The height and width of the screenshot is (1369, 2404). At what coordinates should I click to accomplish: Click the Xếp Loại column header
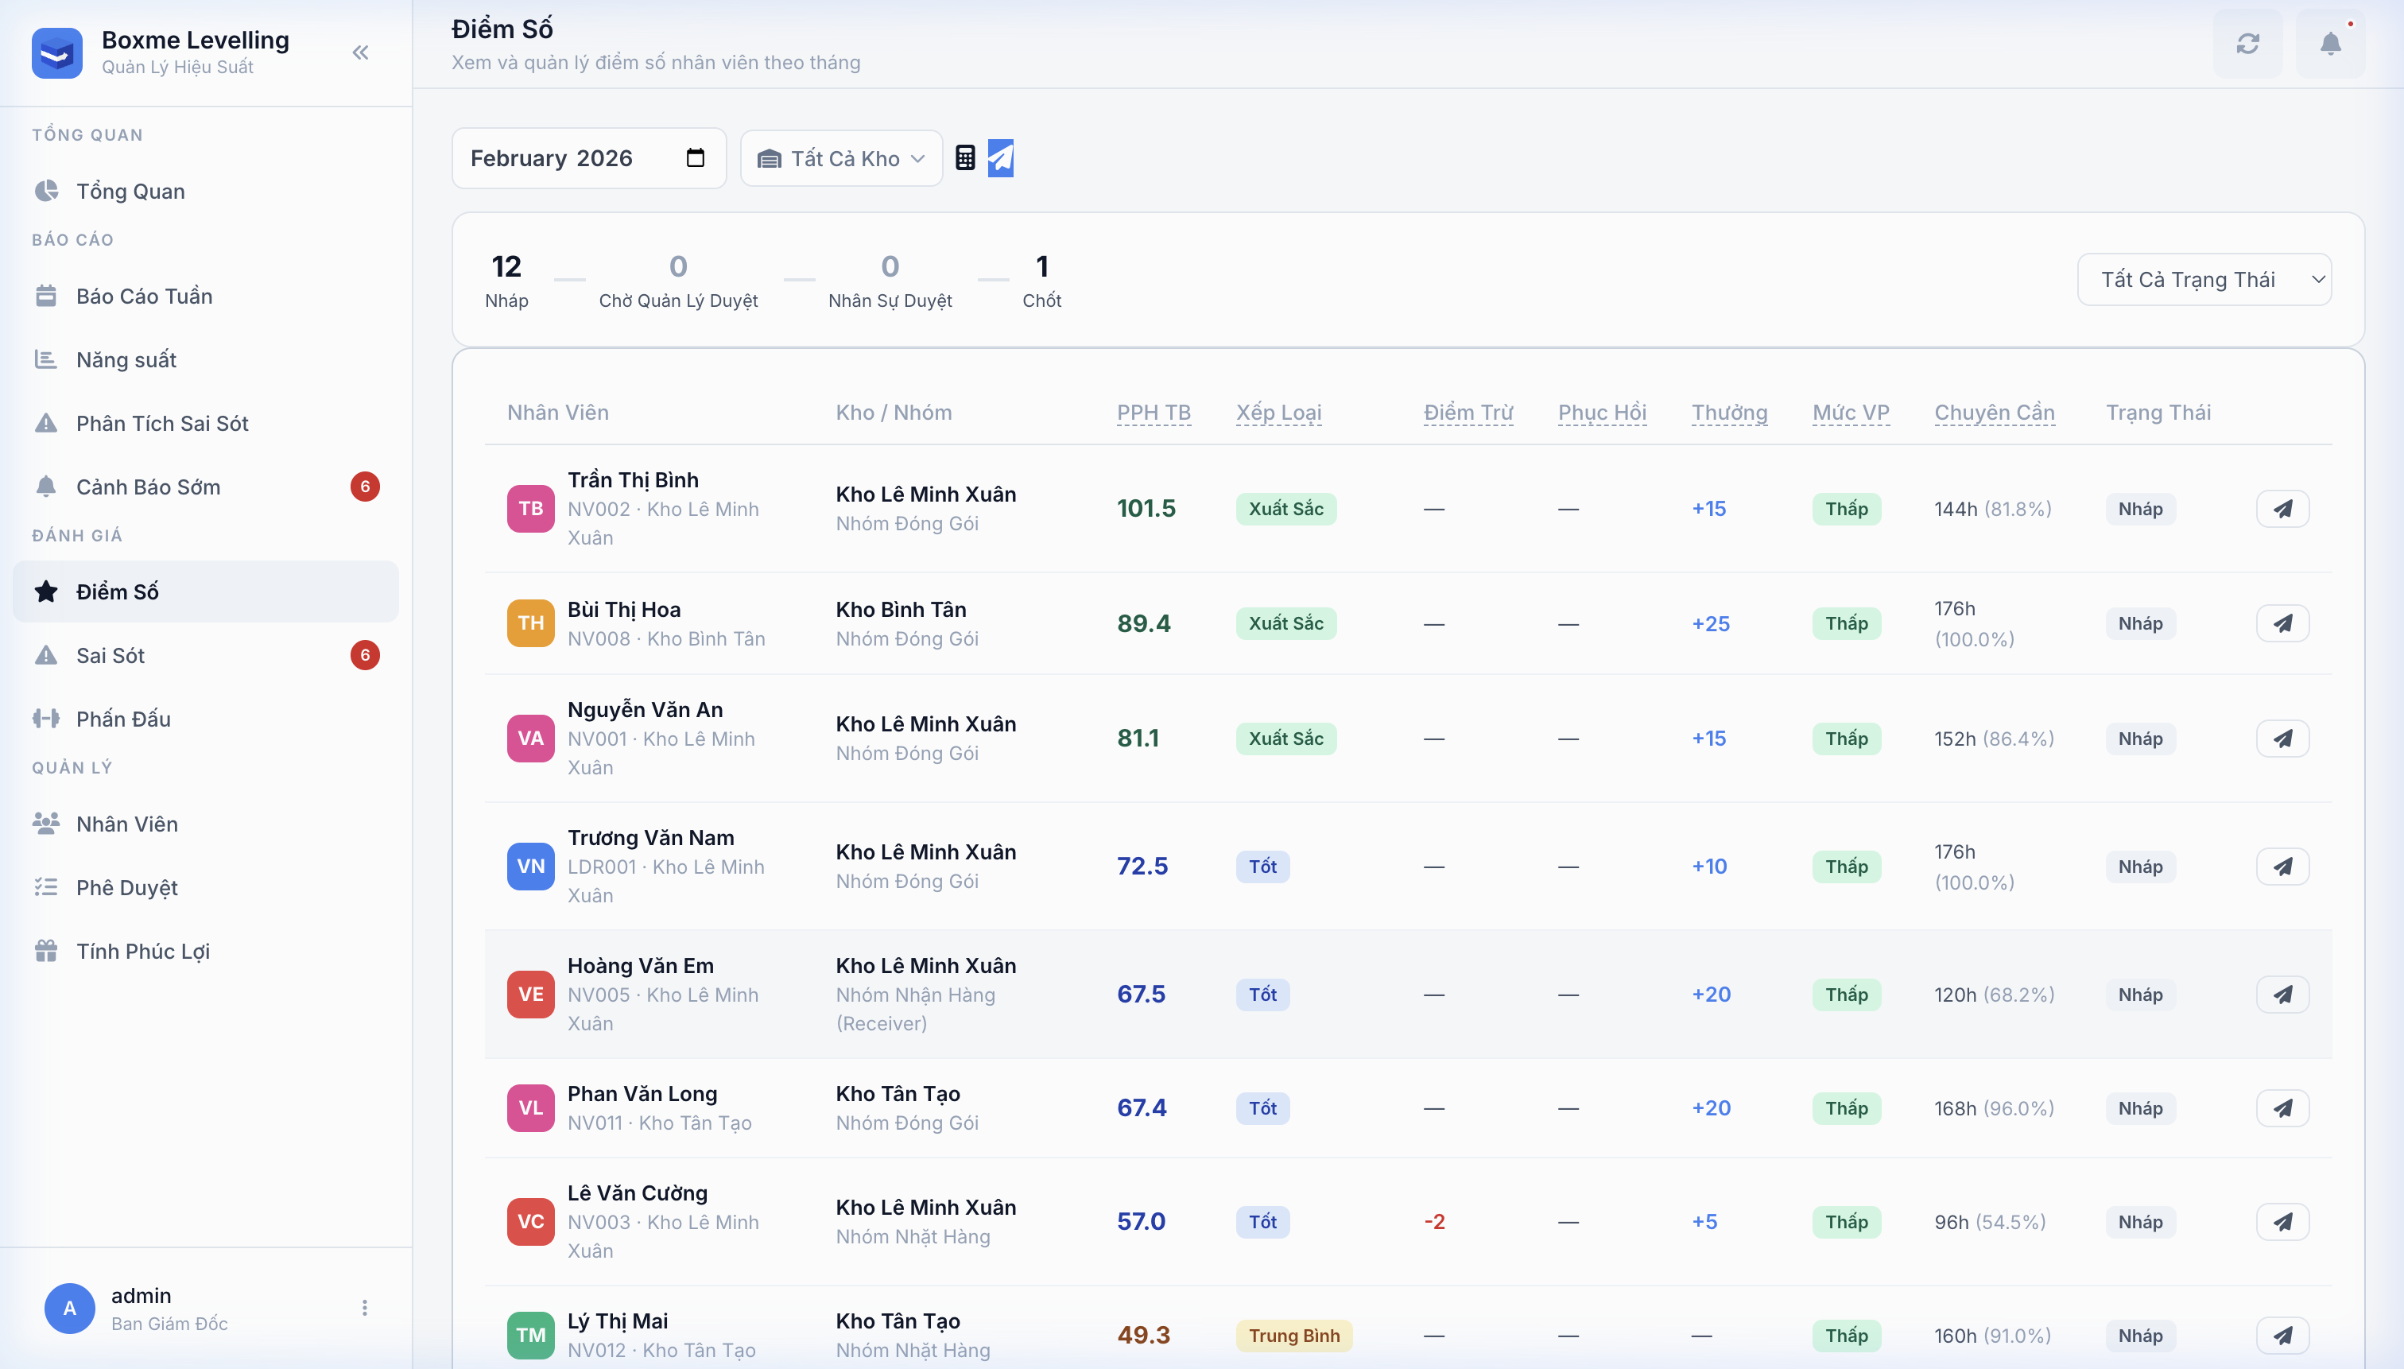tap(1278, 413)
